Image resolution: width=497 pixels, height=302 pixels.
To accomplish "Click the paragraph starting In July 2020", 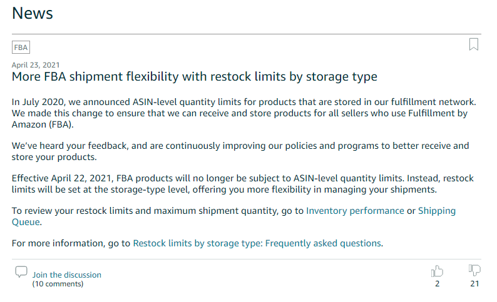I will pyautogui.click(x=244, y=113).
